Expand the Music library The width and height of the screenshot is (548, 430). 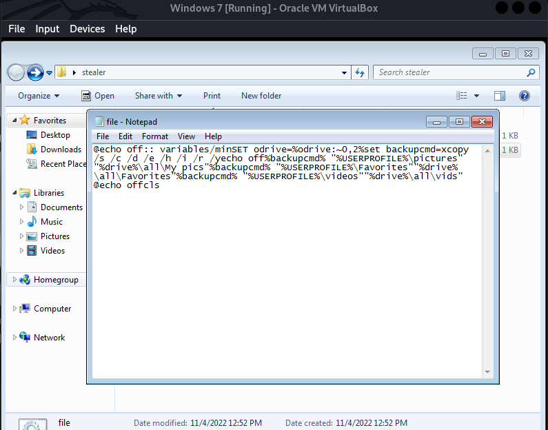point(21,221)
